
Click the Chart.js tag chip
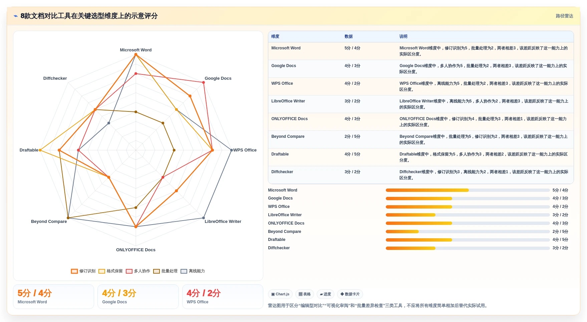[x=280, y=294]
